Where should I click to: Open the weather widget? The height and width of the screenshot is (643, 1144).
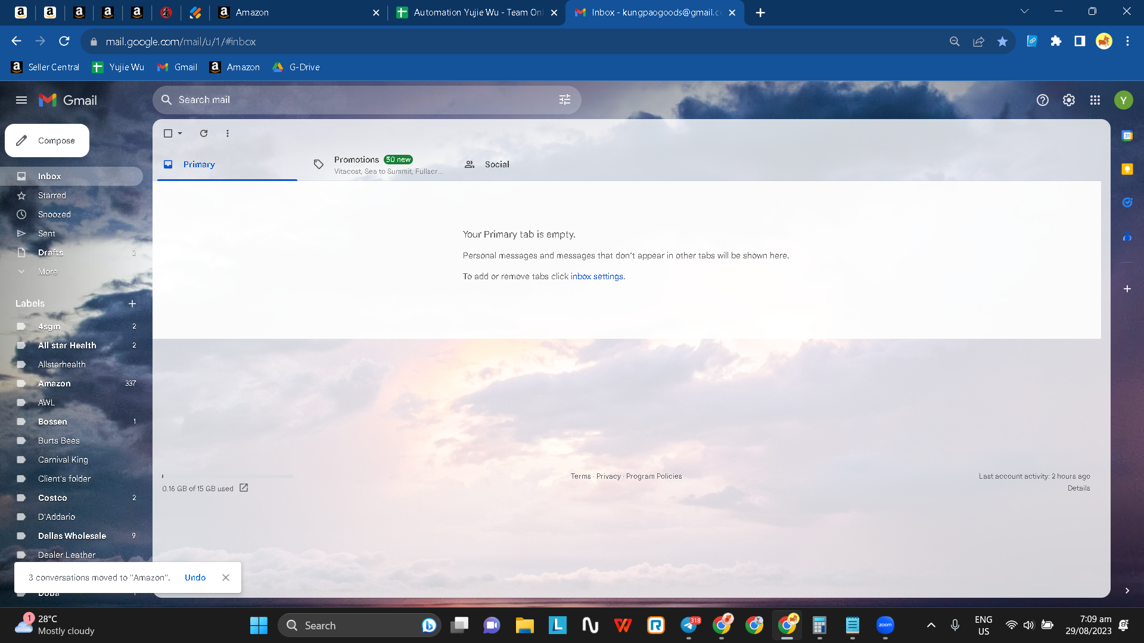[x=55, y=625]
